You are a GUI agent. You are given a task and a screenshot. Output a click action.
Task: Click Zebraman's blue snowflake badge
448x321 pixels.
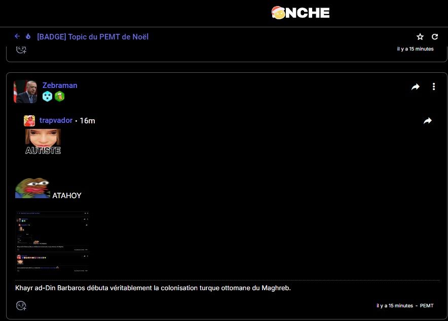48,97
